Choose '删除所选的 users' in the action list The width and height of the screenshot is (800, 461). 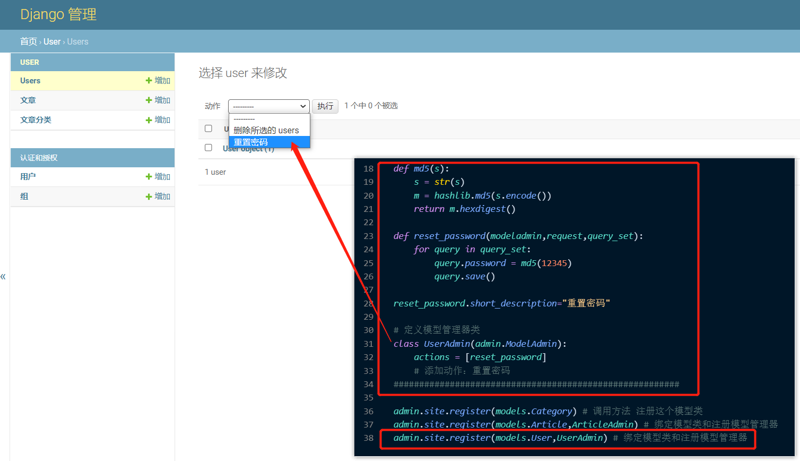[x=269, y=130]
